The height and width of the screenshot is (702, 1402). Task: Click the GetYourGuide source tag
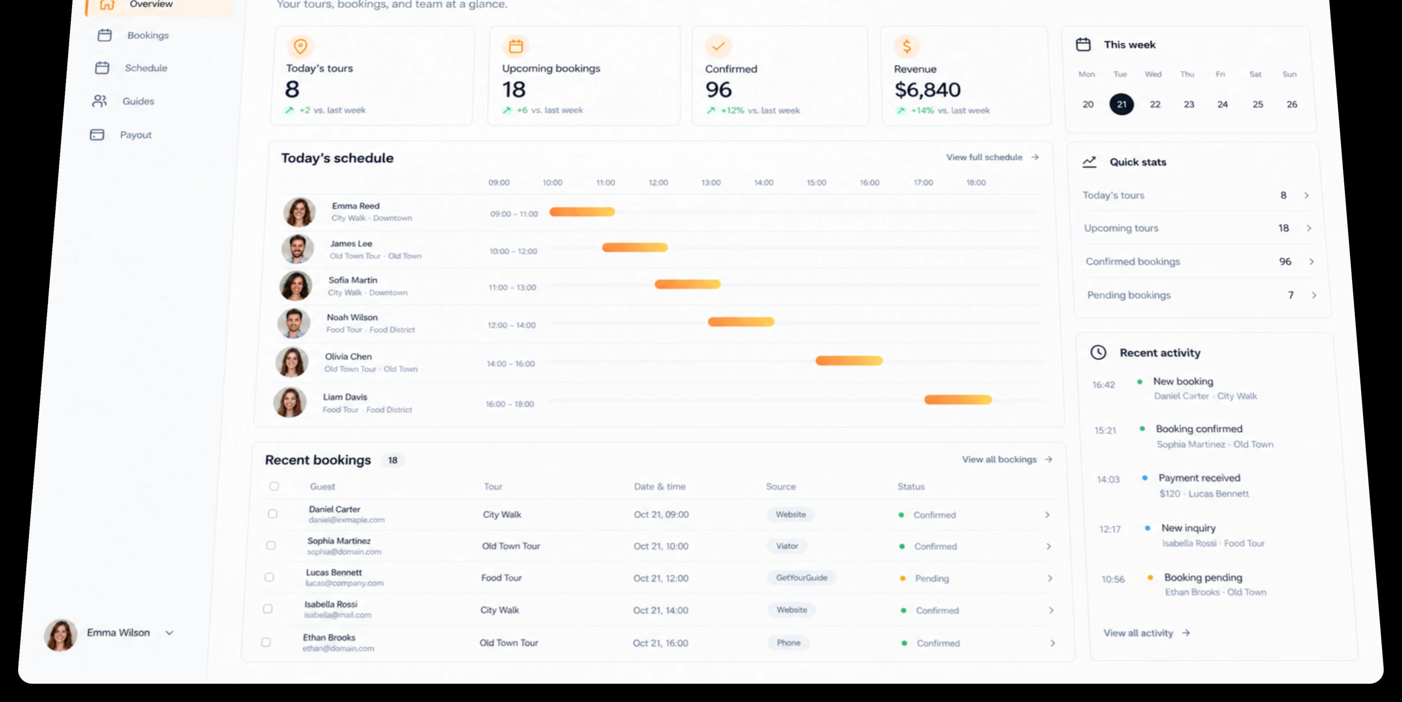(x=802, y=578)
